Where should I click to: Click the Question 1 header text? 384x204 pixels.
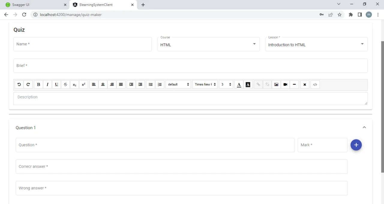pyautogui.click(x=25, y=128)
